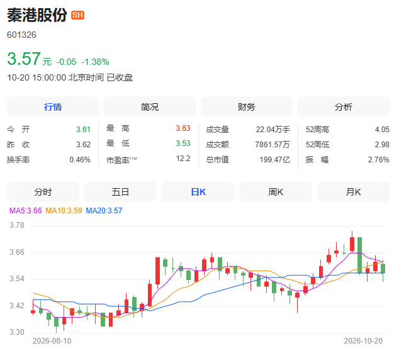Click the 最低 value 3.53
Image resolution: width=399 pixels, height=353 pixels.
pyautogui.click(x=183, y=143)
